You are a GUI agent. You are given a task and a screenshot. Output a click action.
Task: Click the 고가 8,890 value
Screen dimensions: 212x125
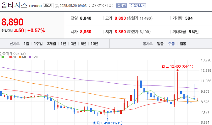click(x=120, y=18)
